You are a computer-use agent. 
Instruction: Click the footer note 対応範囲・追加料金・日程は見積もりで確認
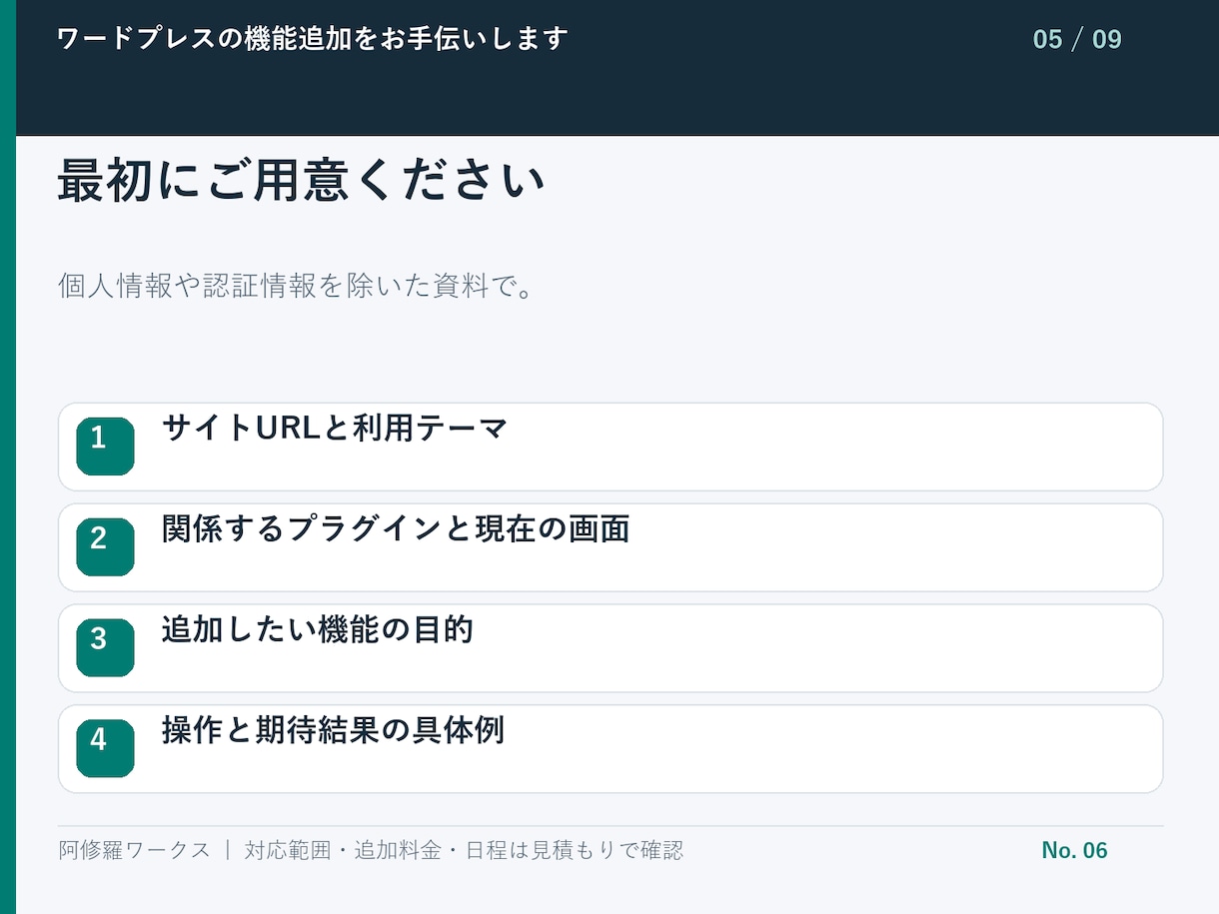click(464, 851)
